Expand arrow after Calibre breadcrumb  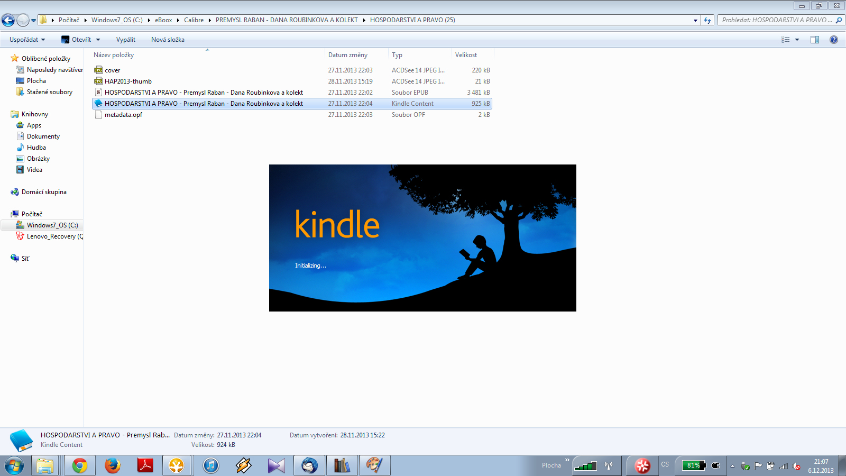pos(209,20)
